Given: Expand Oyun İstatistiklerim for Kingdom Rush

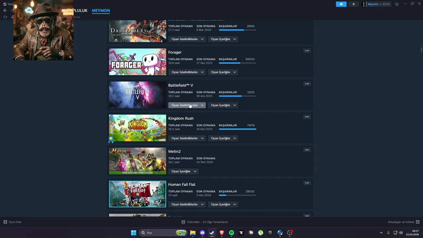Looking at the screenshot, I should click(187, 138).
